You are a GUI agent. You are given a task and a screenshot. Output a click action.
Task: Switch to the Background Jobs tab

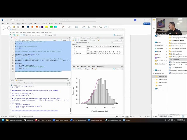28,83
